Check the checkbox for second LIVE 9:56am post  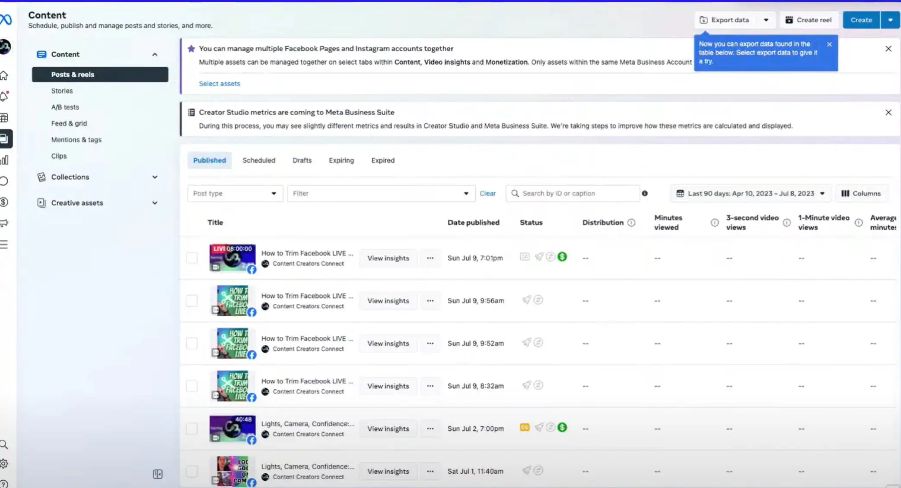point(192,300)
